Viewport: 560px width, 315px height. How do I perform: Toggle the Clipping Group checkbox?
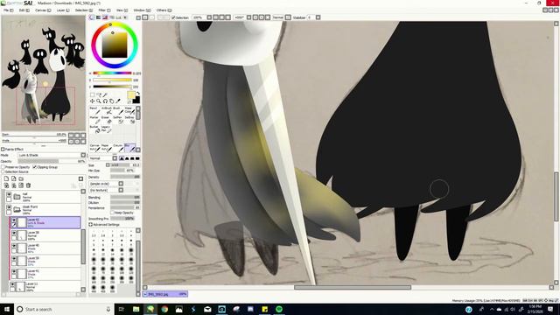pyautogui.click(x=35, y=167)
